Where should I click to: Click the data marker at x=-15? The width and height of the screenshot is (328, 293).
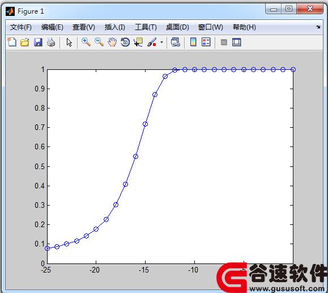[x=145, y=124]
